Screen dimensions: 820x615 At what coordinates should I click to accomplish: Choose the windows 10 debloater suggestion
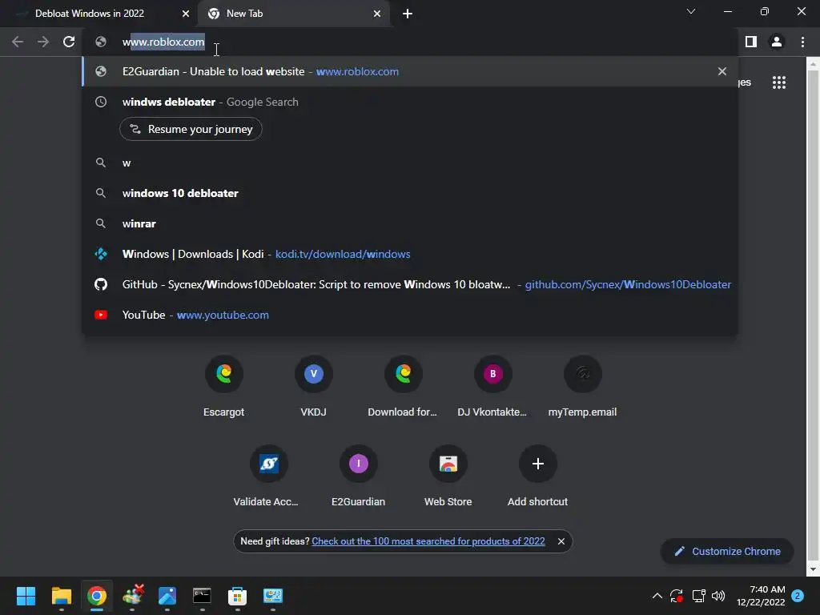pos(410,193)
